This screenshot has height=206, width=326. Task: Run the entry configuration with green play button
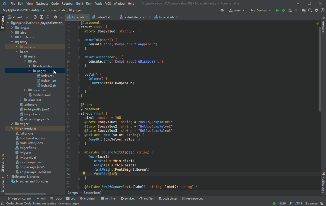pyautogui.click(x=277, y=10)
